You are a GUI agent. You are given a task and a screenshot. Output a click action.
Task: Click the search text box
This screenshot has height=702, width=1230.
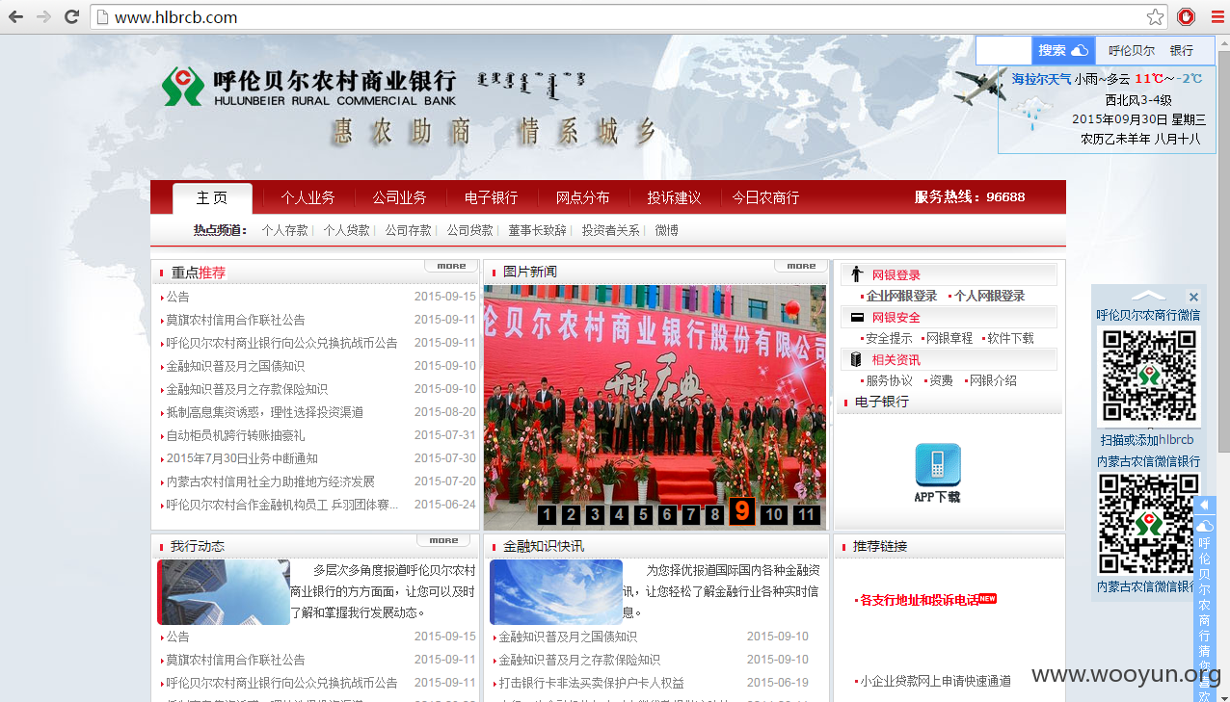point(1004,50)
